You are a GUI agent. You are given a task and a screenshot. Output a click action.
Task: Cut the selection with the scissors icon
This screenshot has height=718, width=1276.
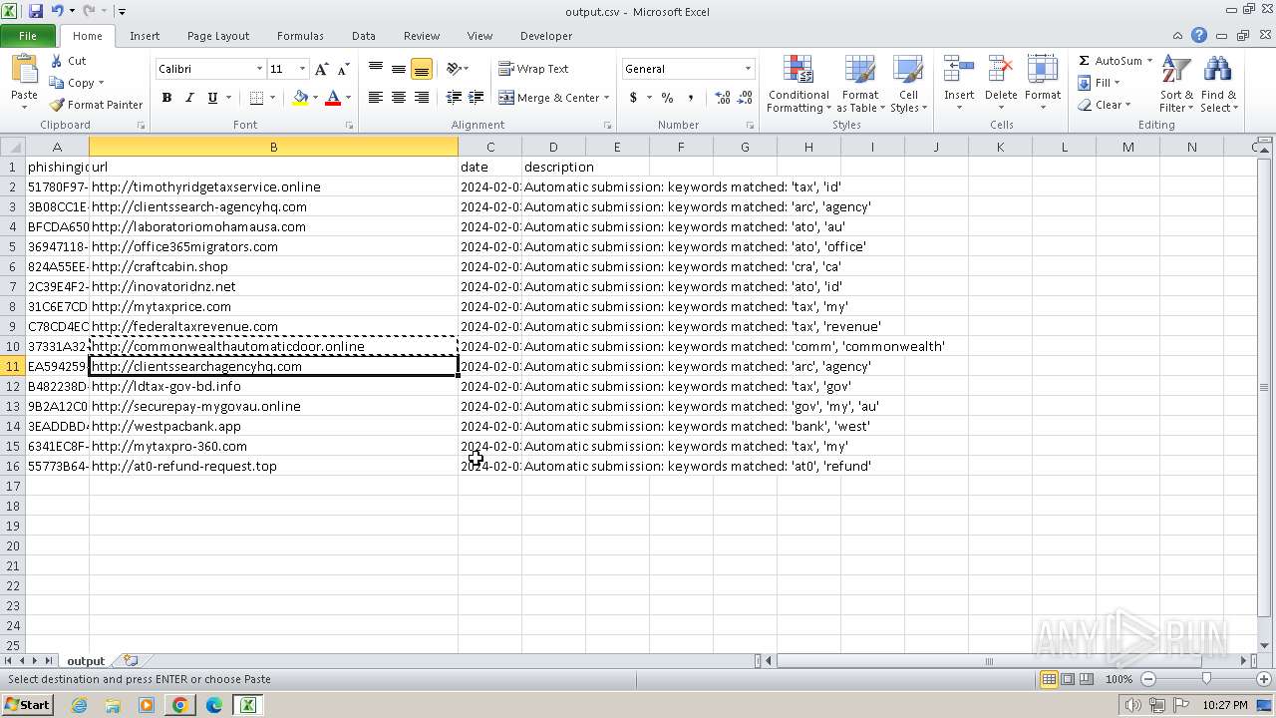coord(57,61)
